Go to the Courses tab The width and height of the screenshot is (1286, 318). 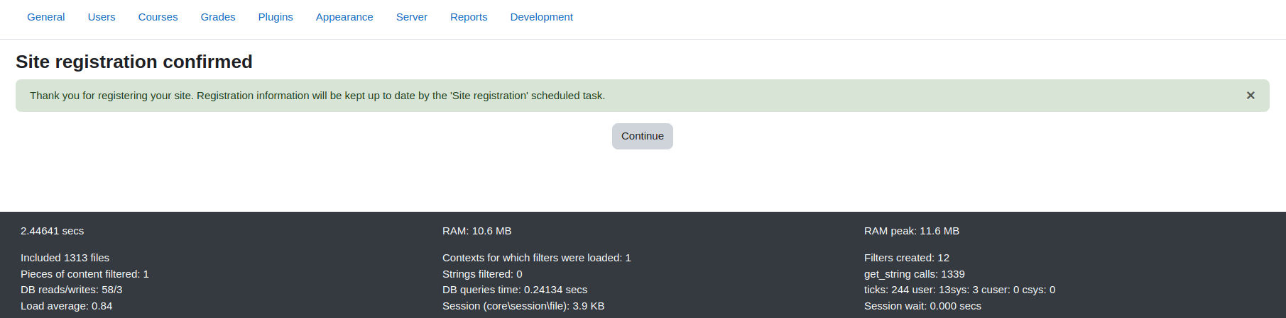[158, 17]
